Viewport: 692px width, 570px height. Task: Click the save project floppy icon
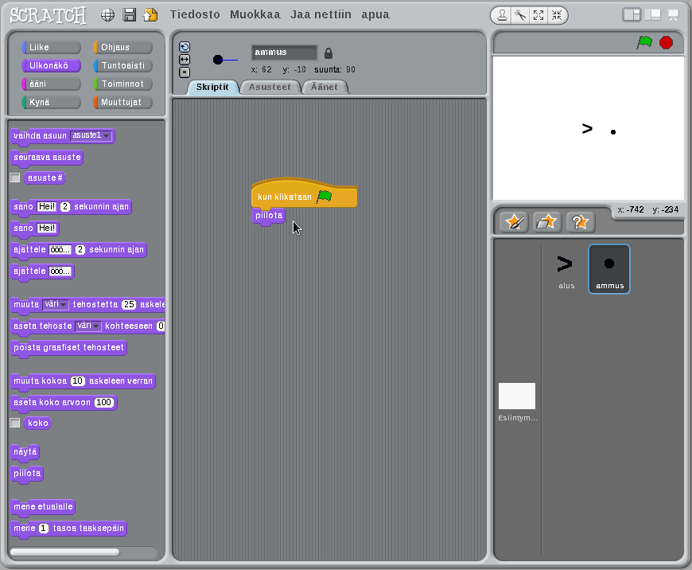click(130, 15)
